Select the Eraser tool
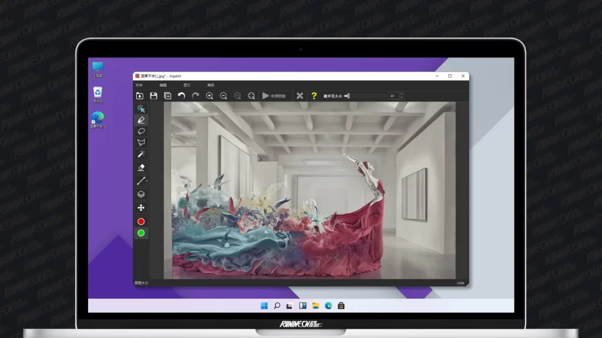This screenshot has height=338, width=602. click(x=141, y=168)
